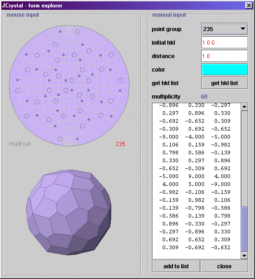Click the add to list button
Screen dimensions: 255x279
176,266
